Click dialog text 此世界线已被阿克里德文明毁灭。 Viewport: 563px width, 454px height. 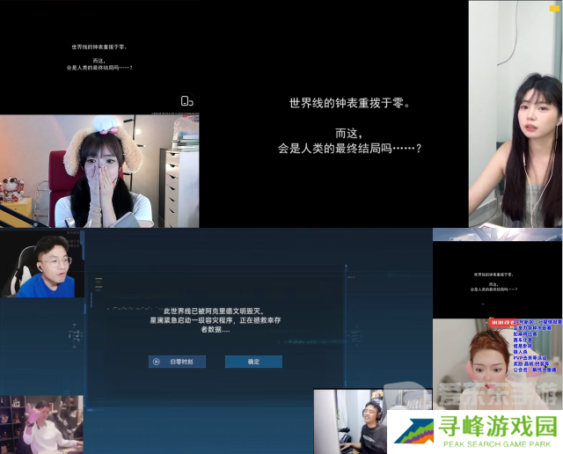pos(215,311)
